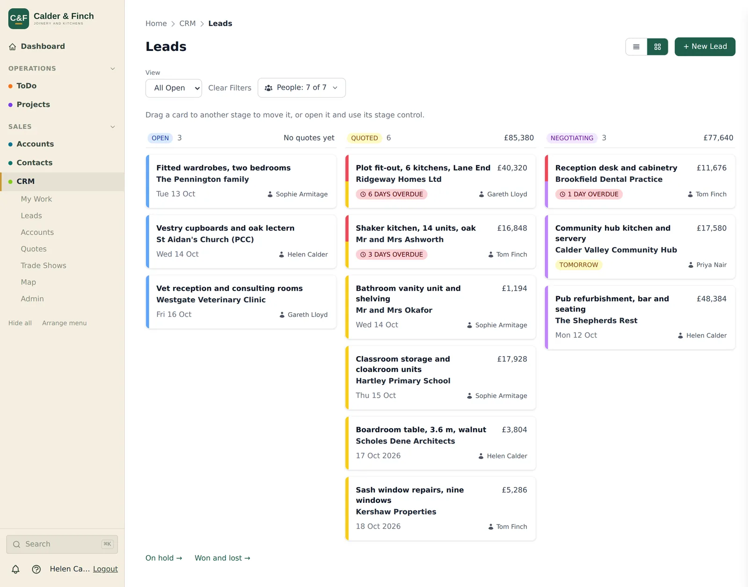Open the Pub refurbishment, bar and seating card
The height and width of the screenshot is (587, 748).
(640, 318)
